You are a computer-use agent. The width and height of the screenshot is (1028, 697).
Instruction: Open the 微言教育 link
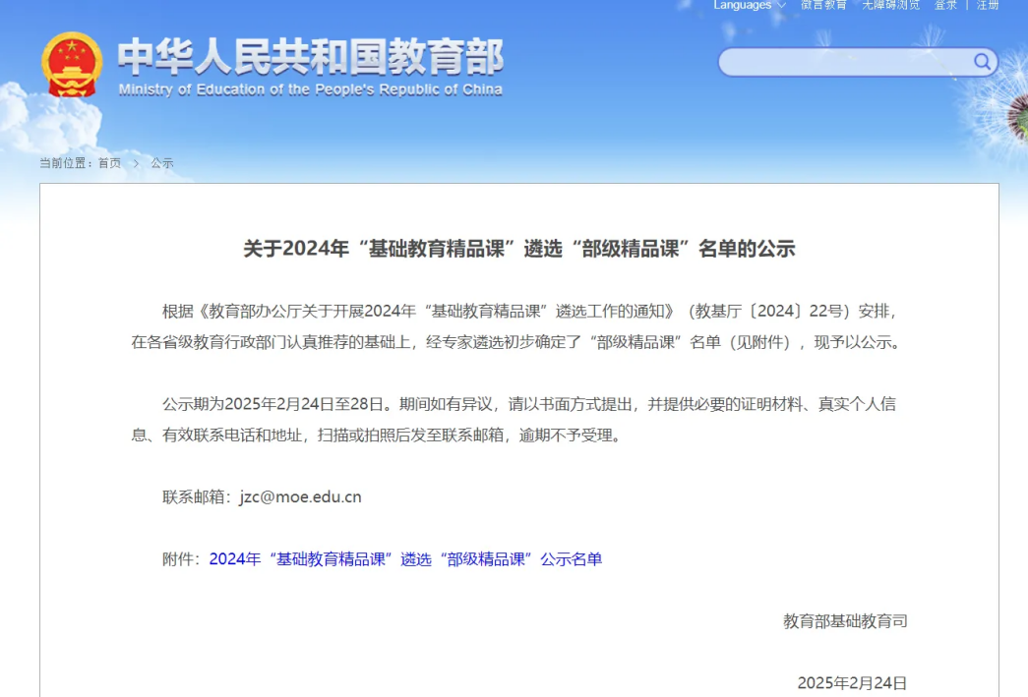823,5
